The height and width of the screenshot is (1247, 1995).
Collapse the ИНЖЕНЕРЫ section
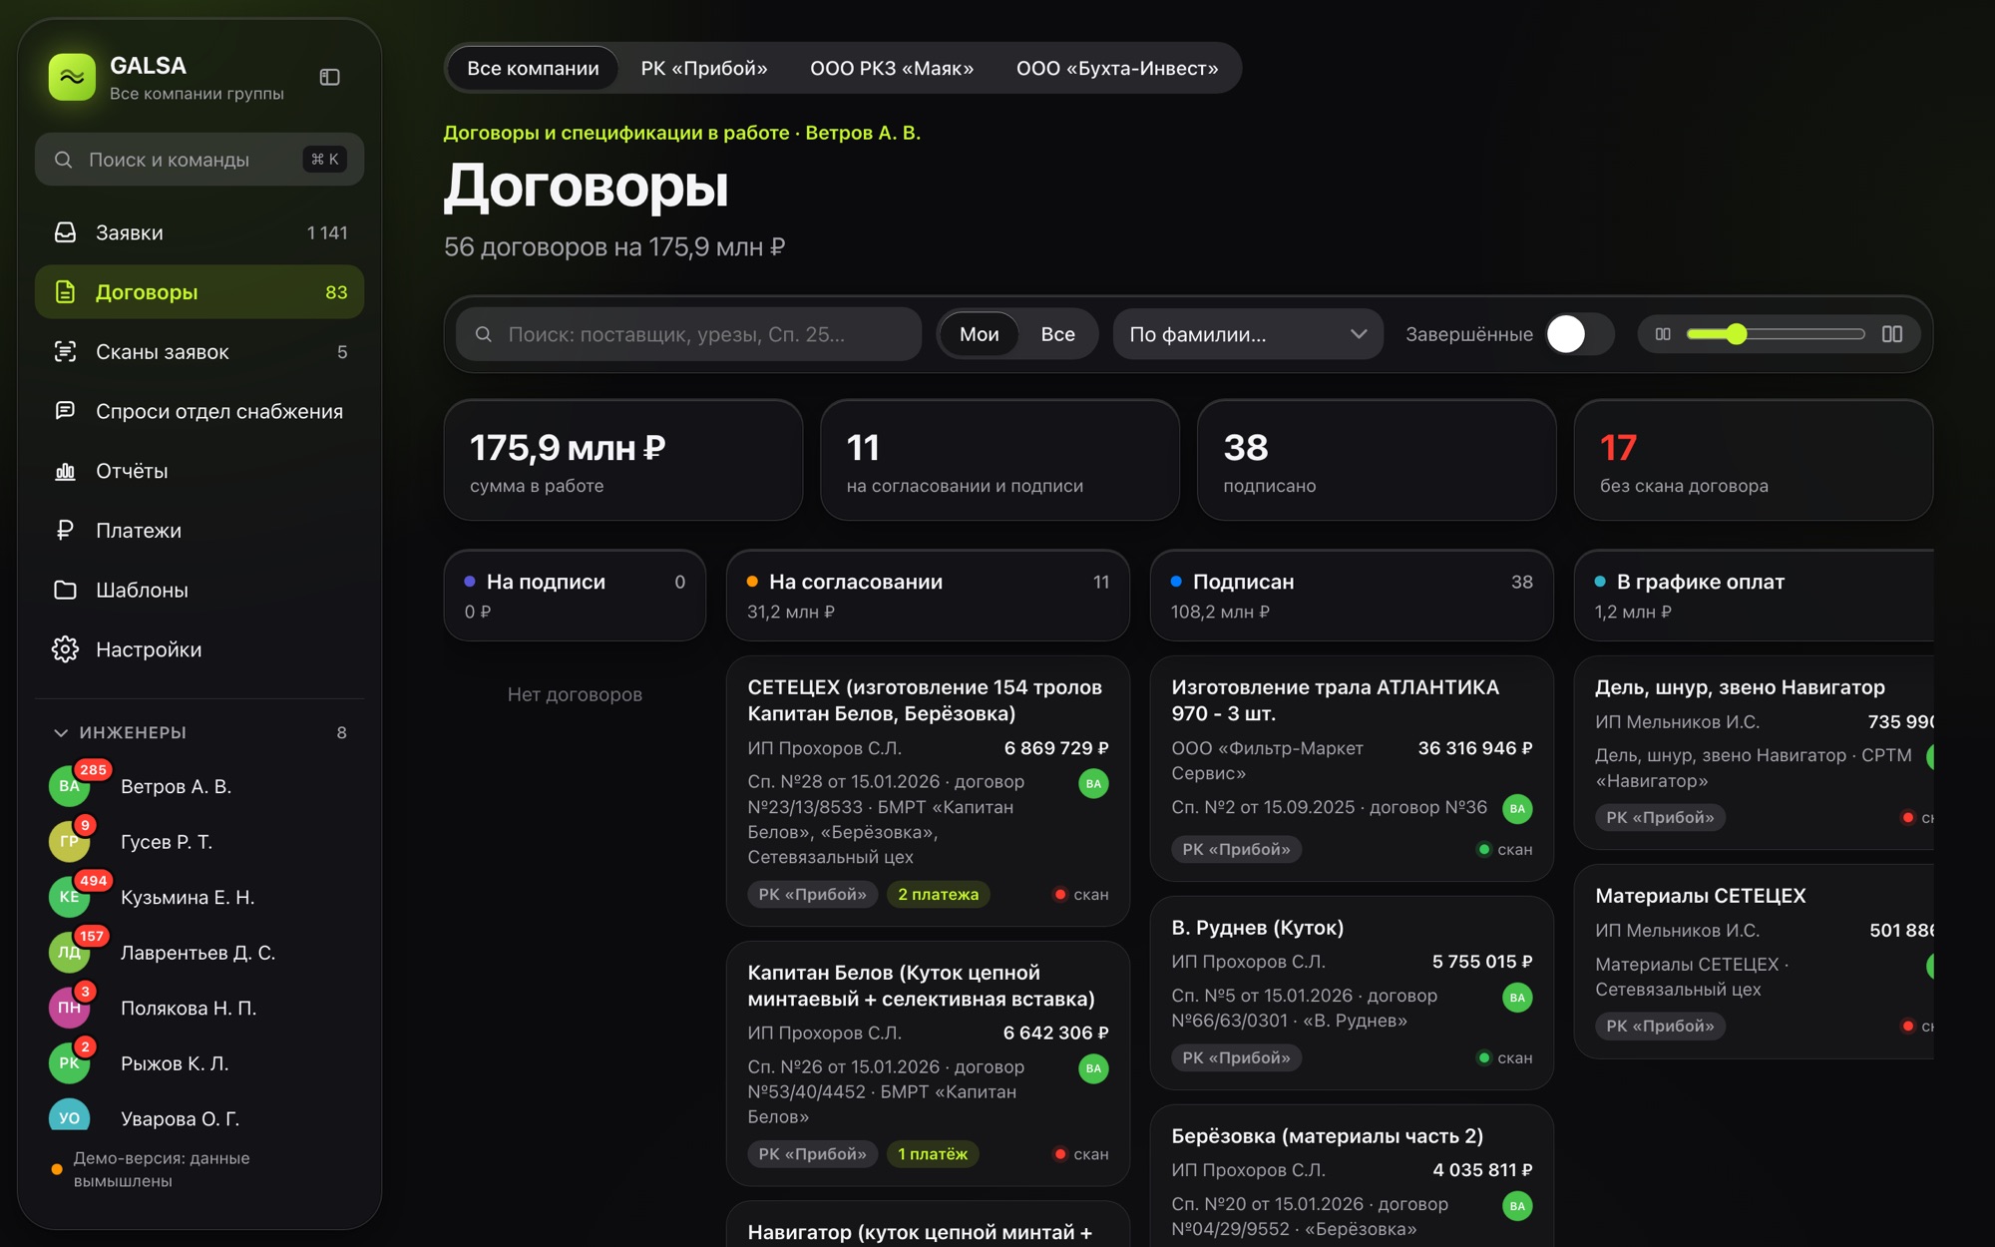pyautogui.click(x=61, y=732)
